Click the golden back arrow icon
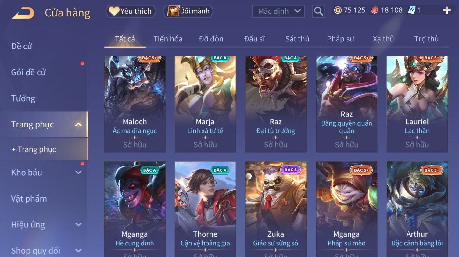Image resolution: width=459 pixels, height=257 pixels. [x=23, y=13]
